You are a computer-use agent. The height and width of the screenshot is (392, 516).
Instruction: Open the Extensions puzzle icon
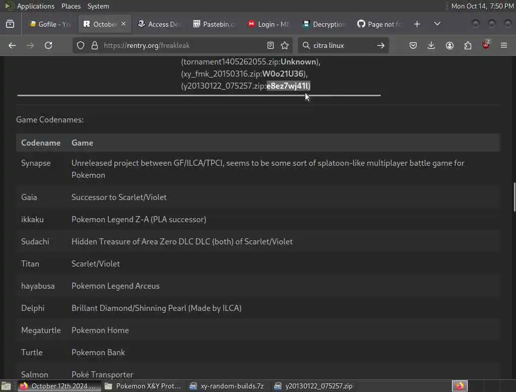tap(468, 45)
